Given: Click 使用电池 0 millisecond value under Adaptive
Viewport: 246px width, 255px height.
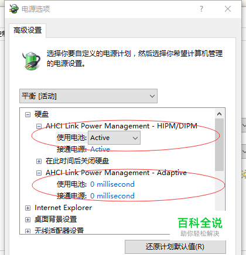Looking at the screenshot, I should [x=112, y=184].
